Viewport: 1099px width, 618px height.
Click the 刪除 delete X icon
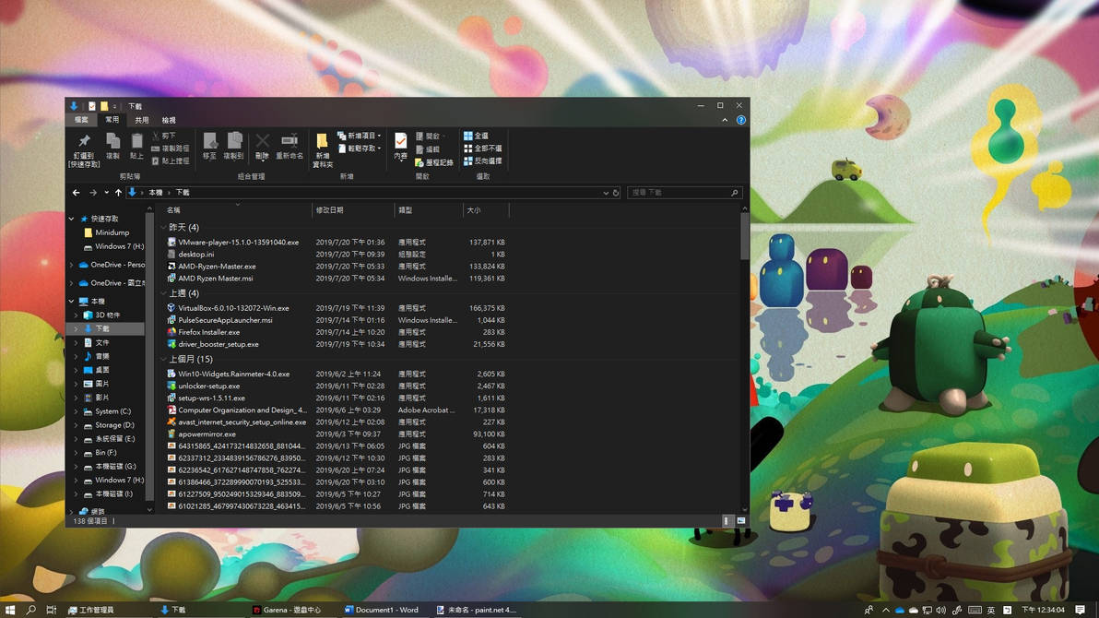point(262,141)
